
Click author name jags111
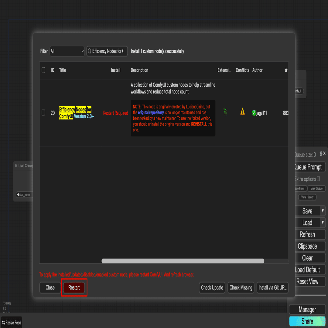[x=261, y=113]
